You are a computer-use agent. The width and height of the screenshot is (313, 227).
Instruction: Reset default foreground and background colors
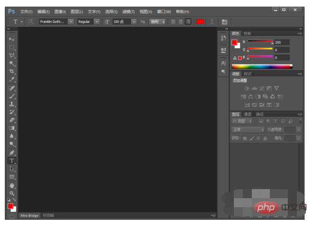9,199
